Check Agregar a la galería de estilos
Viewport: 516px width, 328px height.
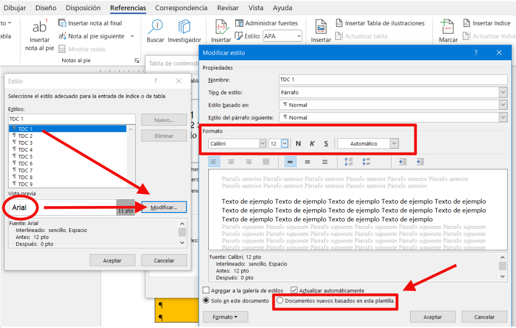tap(206, 289)
